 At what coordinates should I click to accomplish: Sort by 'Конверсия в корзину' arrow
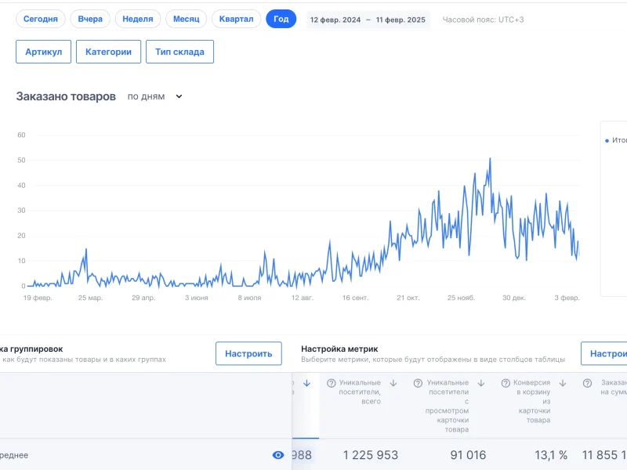[x=563, y=383]
